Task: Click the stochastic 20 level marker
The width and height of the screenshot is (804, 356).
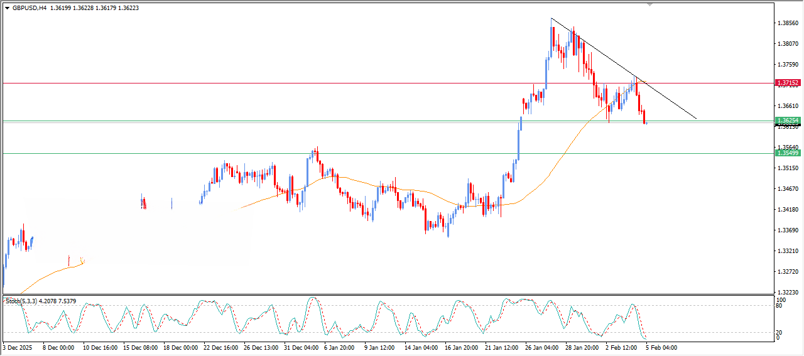Action: tap(778, 332)
